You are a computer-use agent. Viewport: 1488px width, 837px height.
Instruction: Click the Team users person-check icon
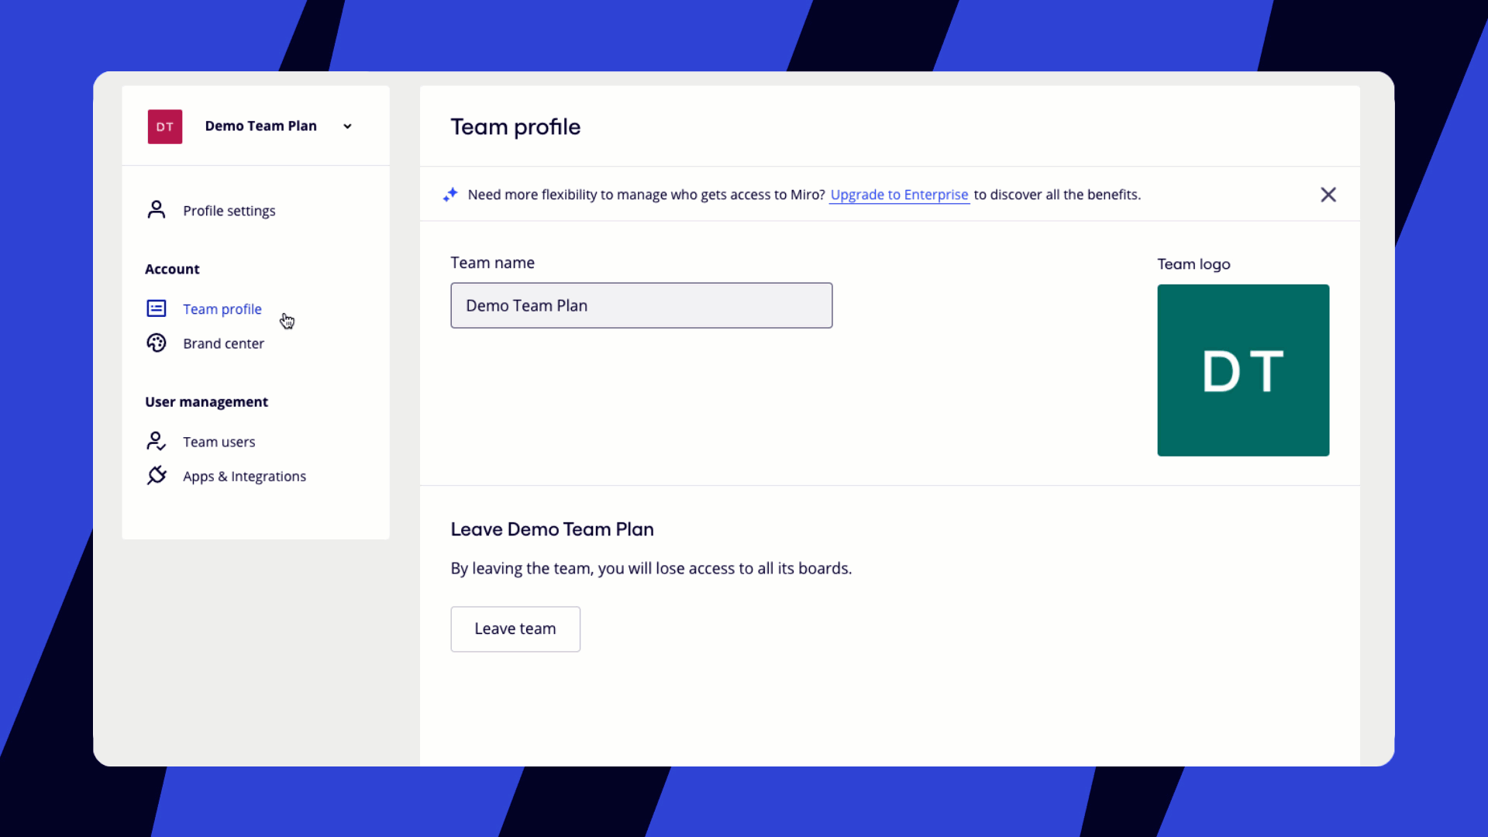pos(156,442)
